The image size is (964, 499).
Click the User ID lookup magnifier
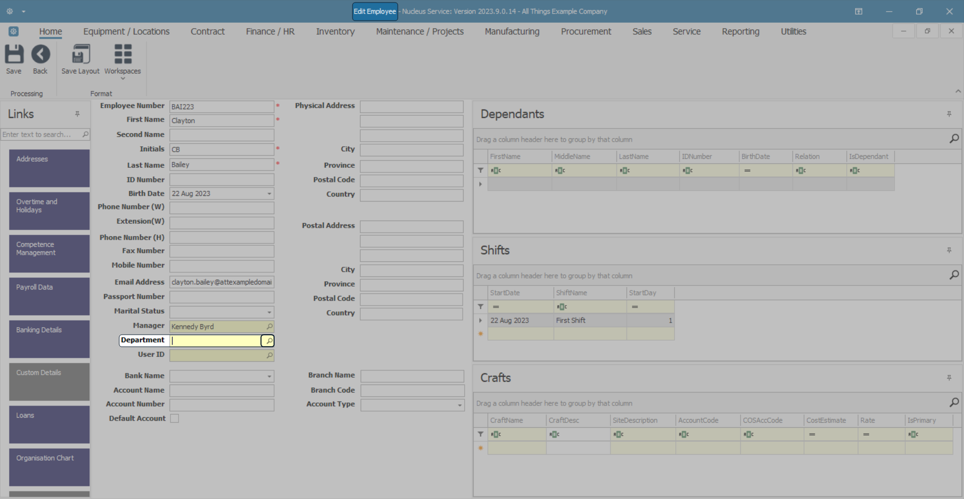click(x=270, y=356)
